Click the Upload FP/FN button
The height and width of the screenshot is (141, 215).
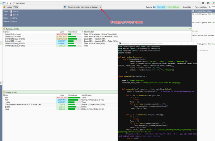tap(11, 7)
